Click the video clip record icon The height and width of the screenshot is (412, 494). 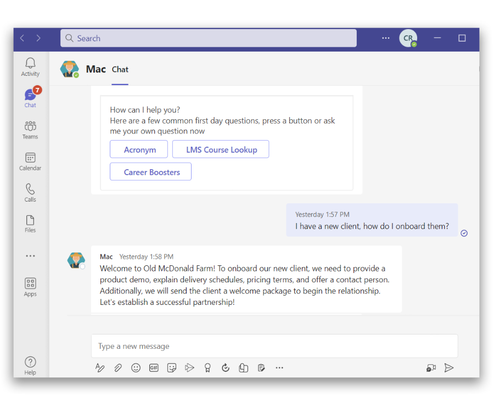pos(431,368)
